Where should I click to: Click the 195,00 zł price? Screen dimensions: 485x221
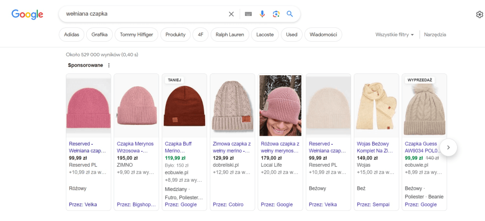pyautogui.click(x=127, y=158)
